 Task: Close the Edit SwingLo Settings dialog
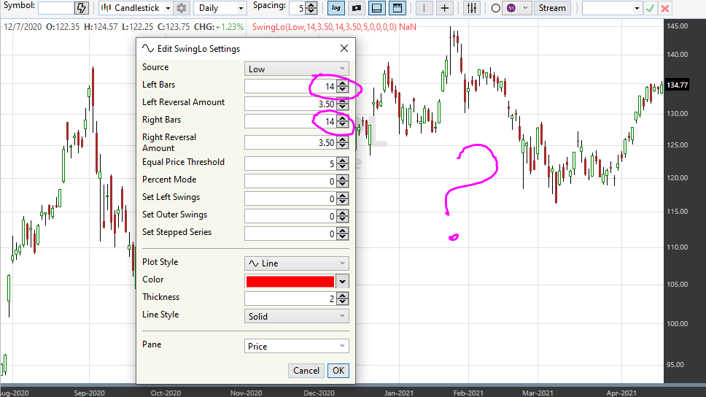tap(344, 49)
